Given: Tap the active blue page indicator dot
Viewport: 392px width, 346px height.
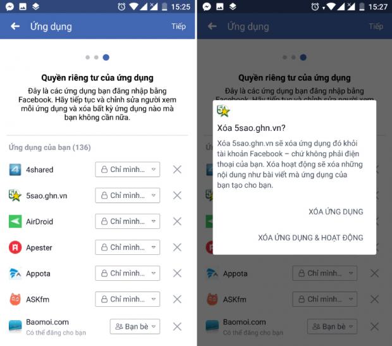Looking at the screenshot, I should pyautogui.click(x=106, y=58).
